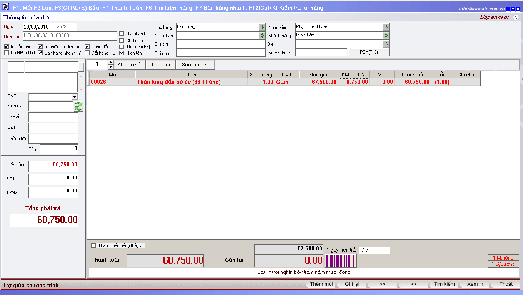The image size is (523, 295).
Task: Click the Thành tiền column header
Action: tap(412, 75)
